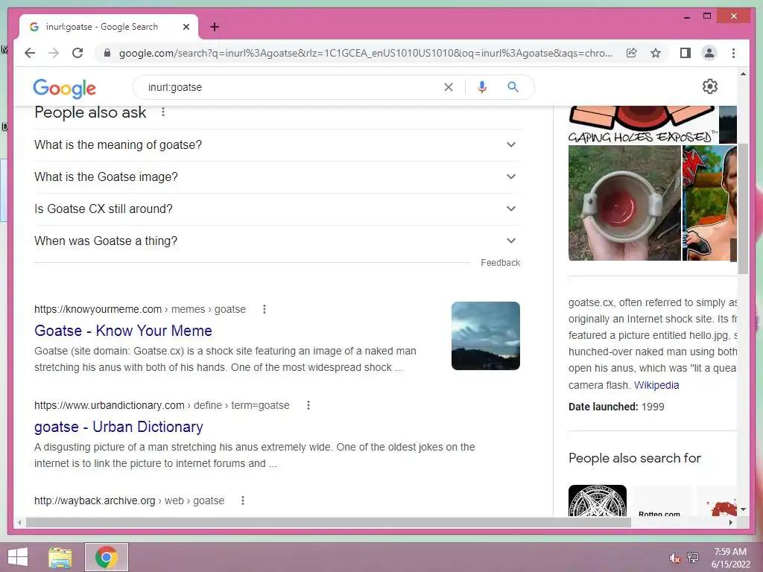Click the scroll-up arrow of the page
Image resolution: width=763 pixels, height=572 pixels.
(x=743, y=74)
